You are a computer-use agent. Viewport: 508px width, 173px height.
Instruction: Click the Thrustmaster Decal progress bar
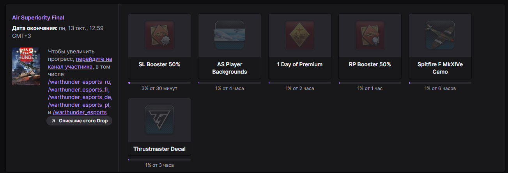pyautogui.click(x=159, y=159)
